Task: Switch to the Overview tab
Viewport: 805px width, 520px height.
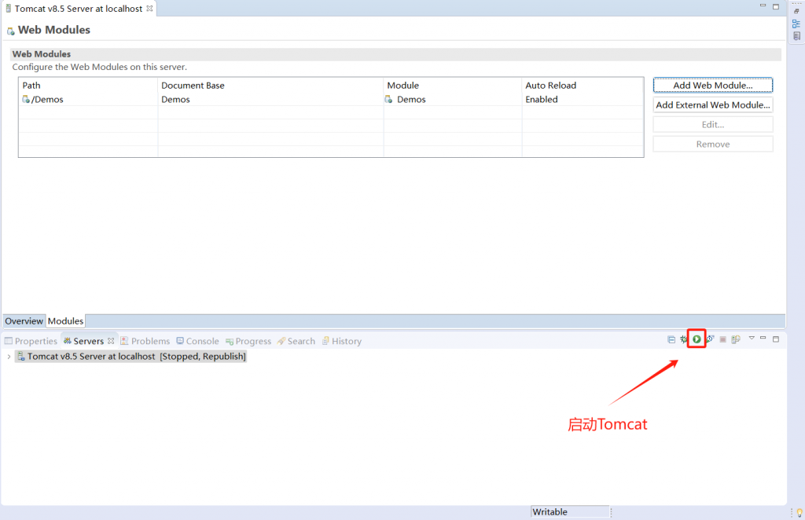Action: click(24, 321)
